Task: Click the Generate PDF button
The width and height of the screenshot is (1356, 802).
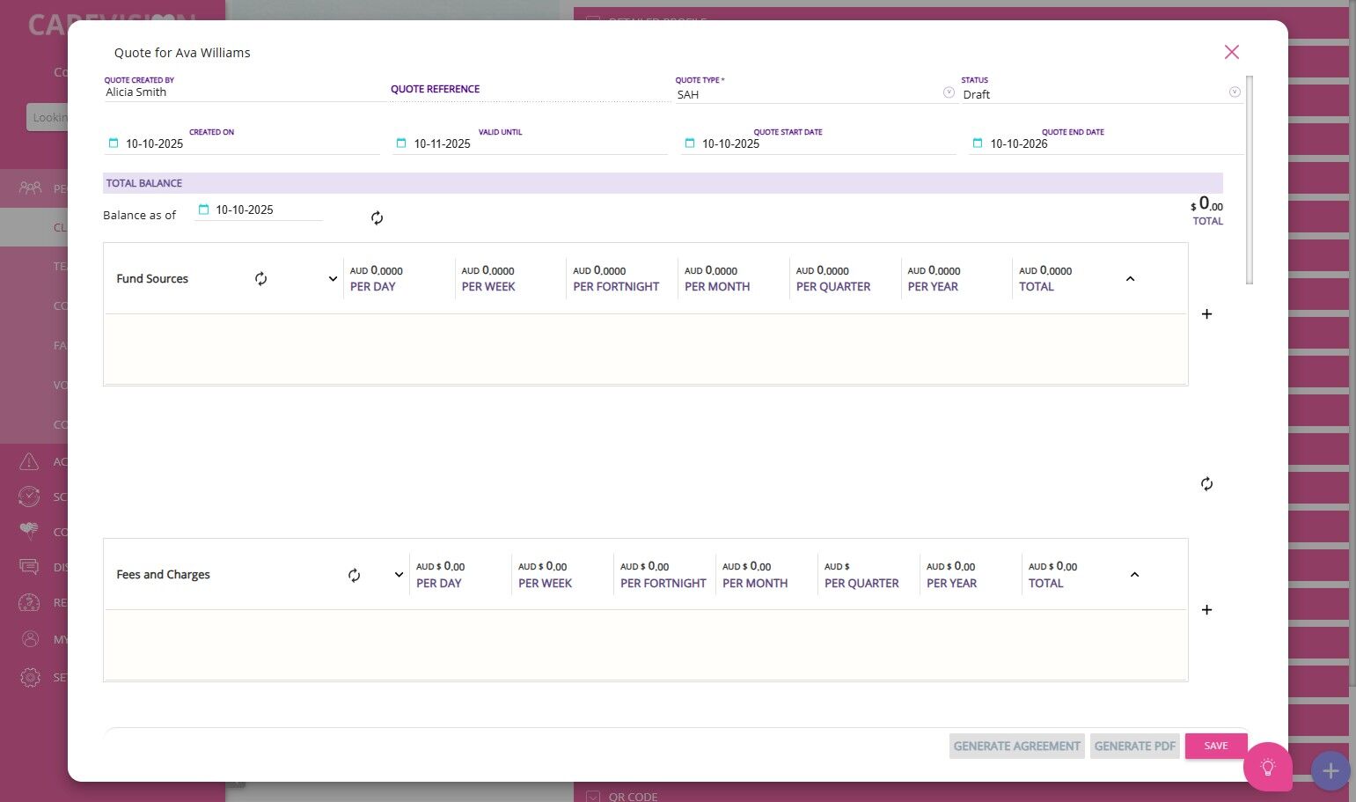Action: point(1135,746)
